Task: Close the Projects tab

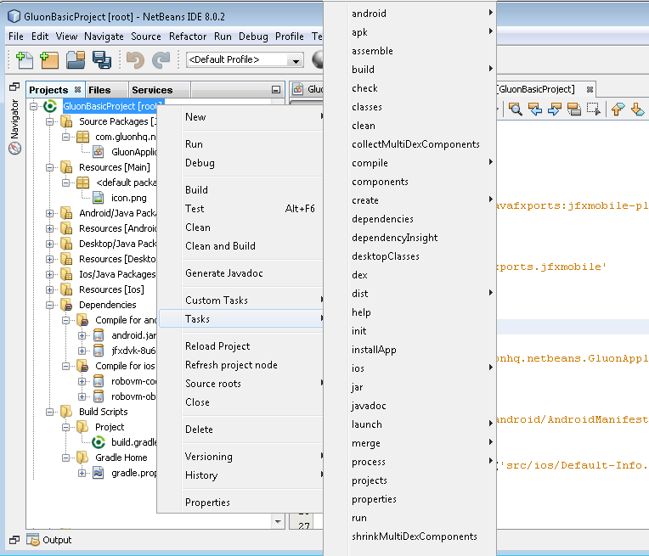Action: (x=77, y=90)
